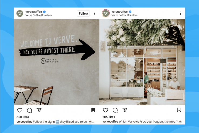Screen dimensions: 199x133
Task: Like the left post with 650 likes
Action: tap(20, 110)
